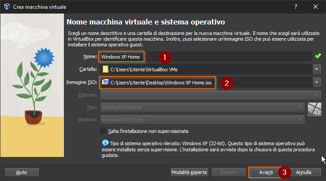Click the Nome: field label
The height and width of the screenshot is (181, 326).
(x=90, y=56)
